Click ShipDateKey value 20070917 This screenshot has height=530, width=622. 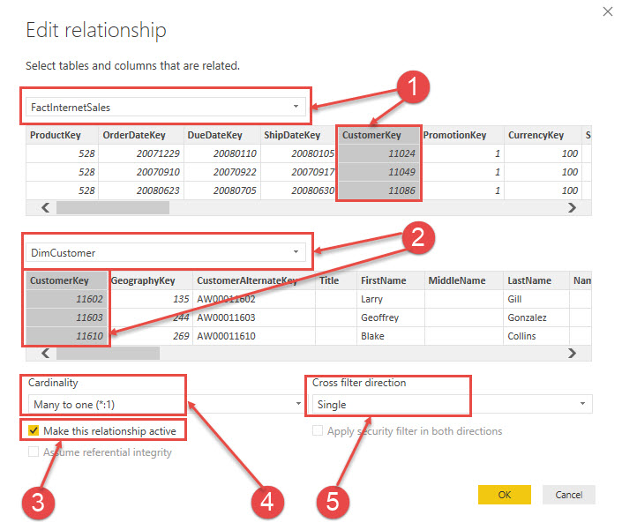312,172
